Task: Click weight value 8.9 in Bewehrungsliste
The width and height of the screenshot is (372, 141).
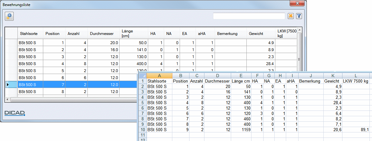Action: click(x=261, y=50)
